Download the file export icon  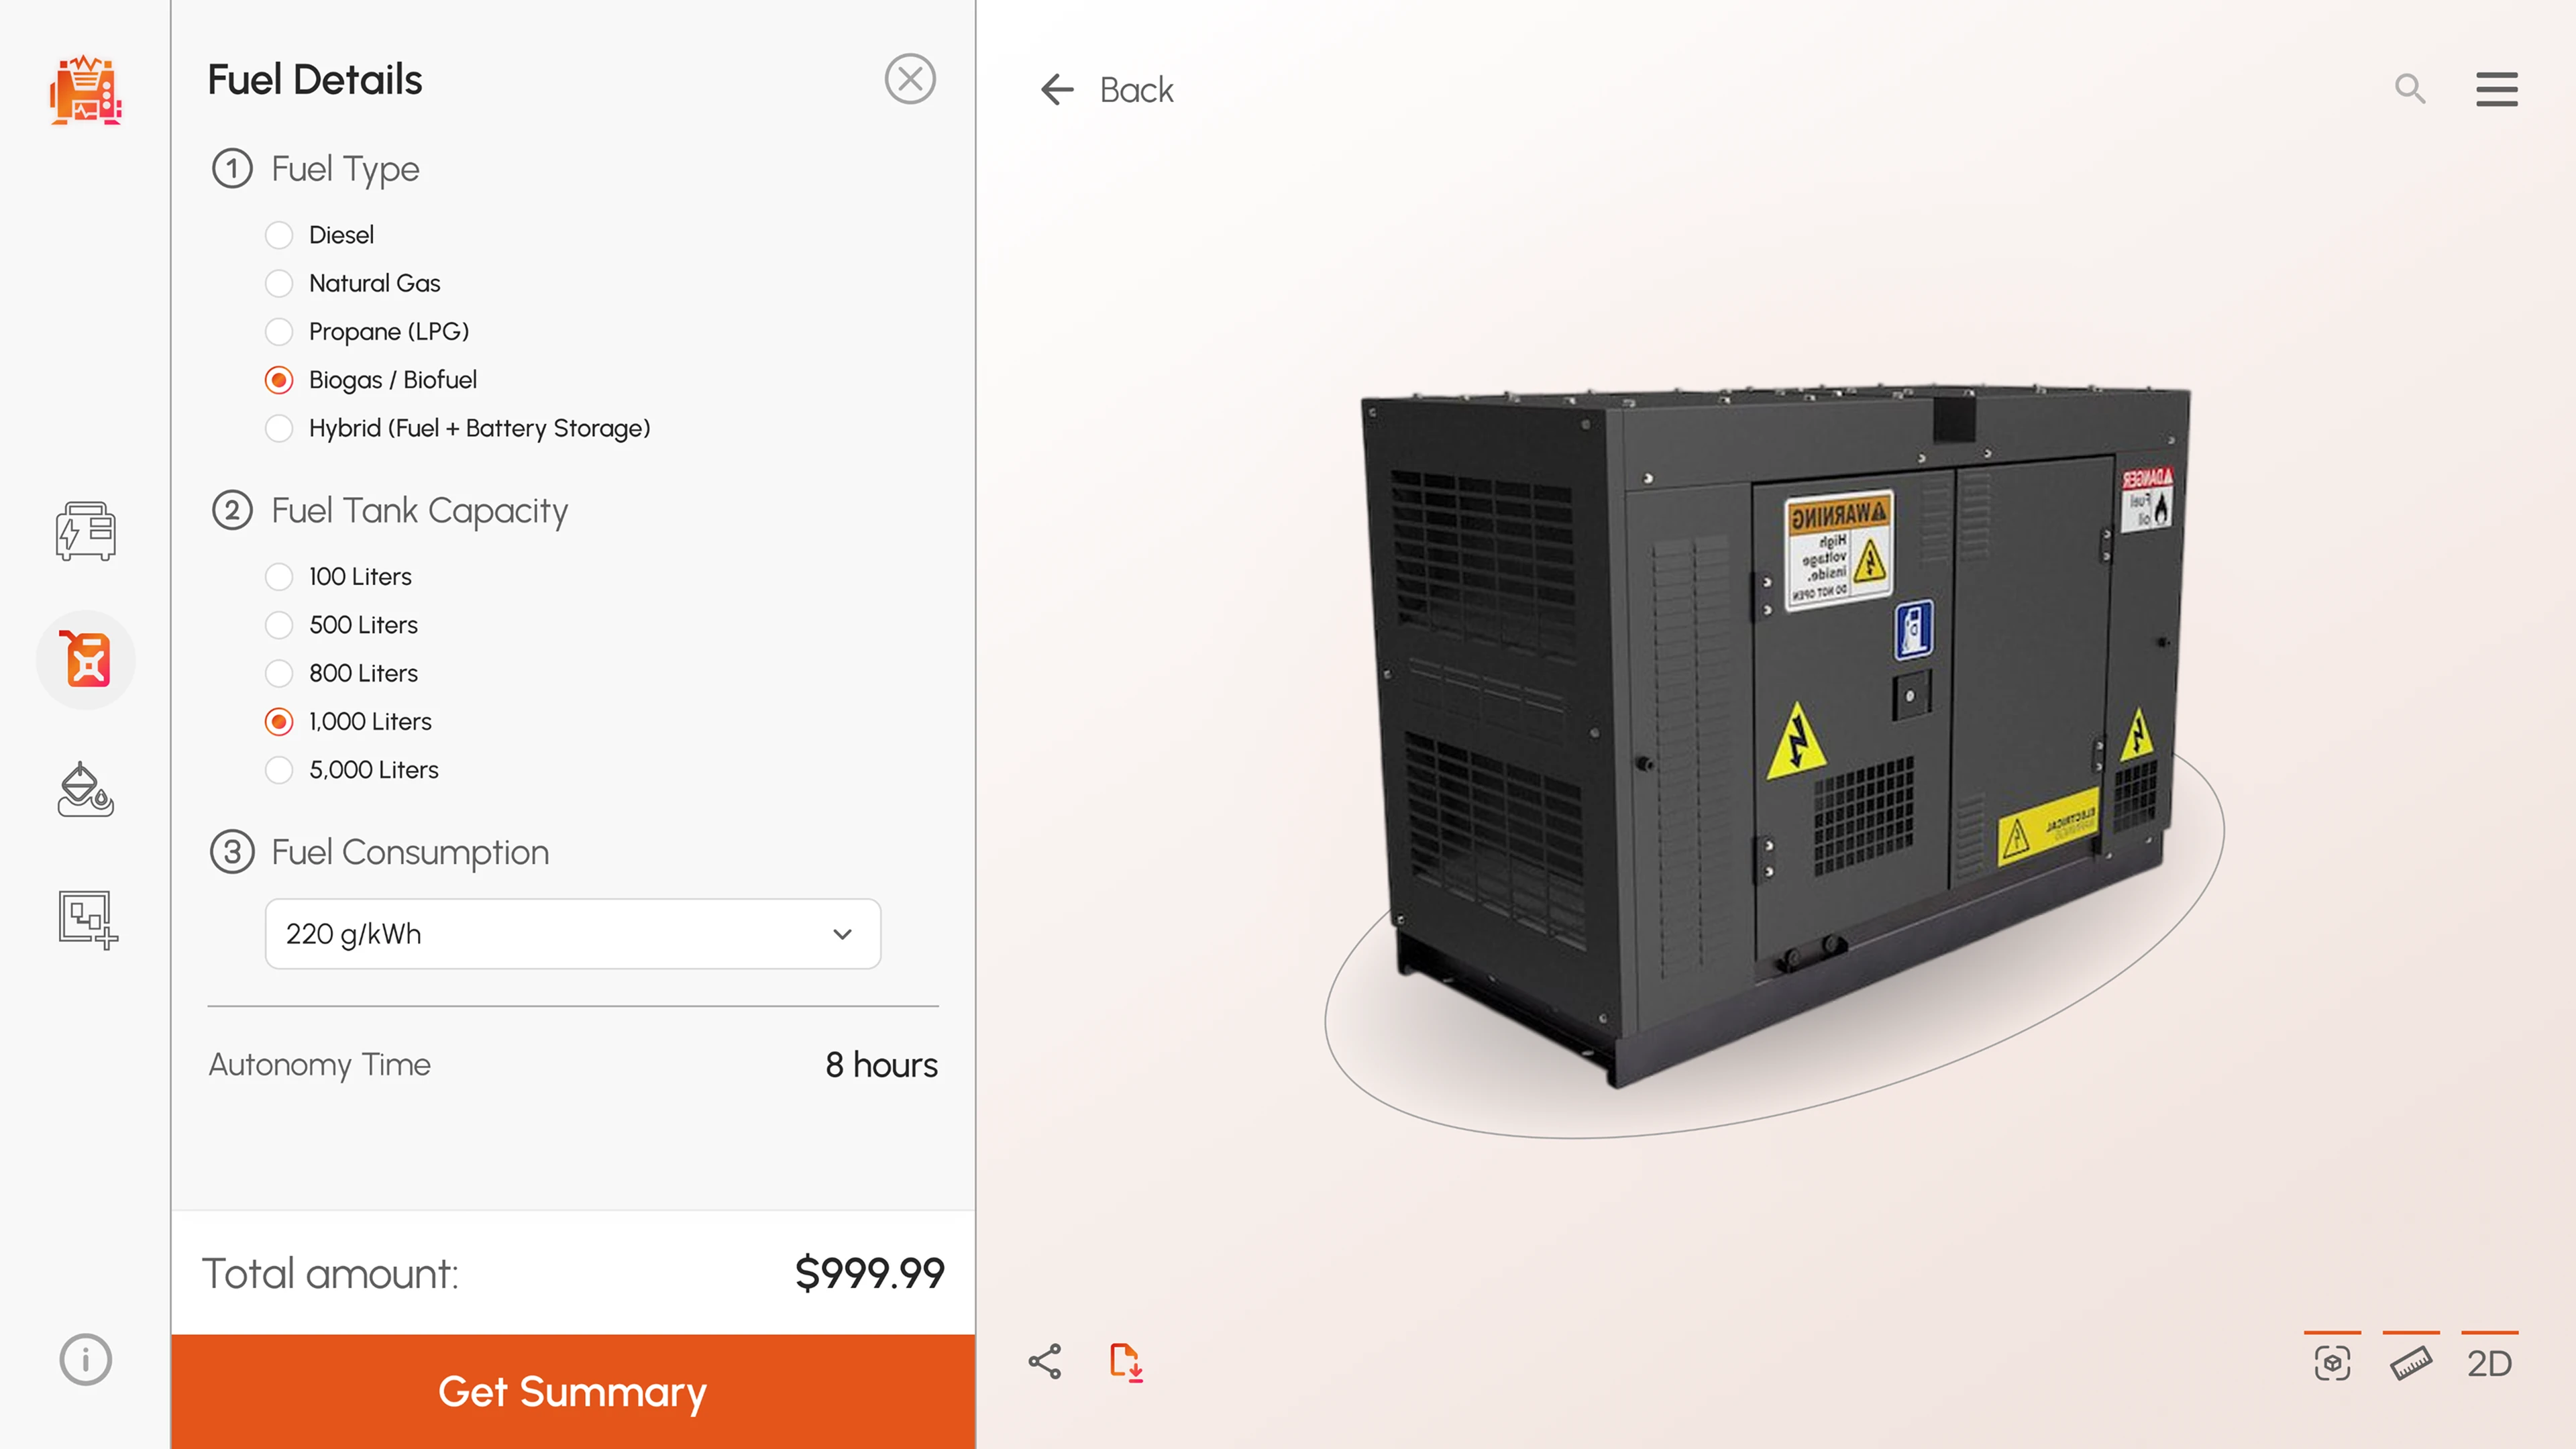tap(1126, 1362)
